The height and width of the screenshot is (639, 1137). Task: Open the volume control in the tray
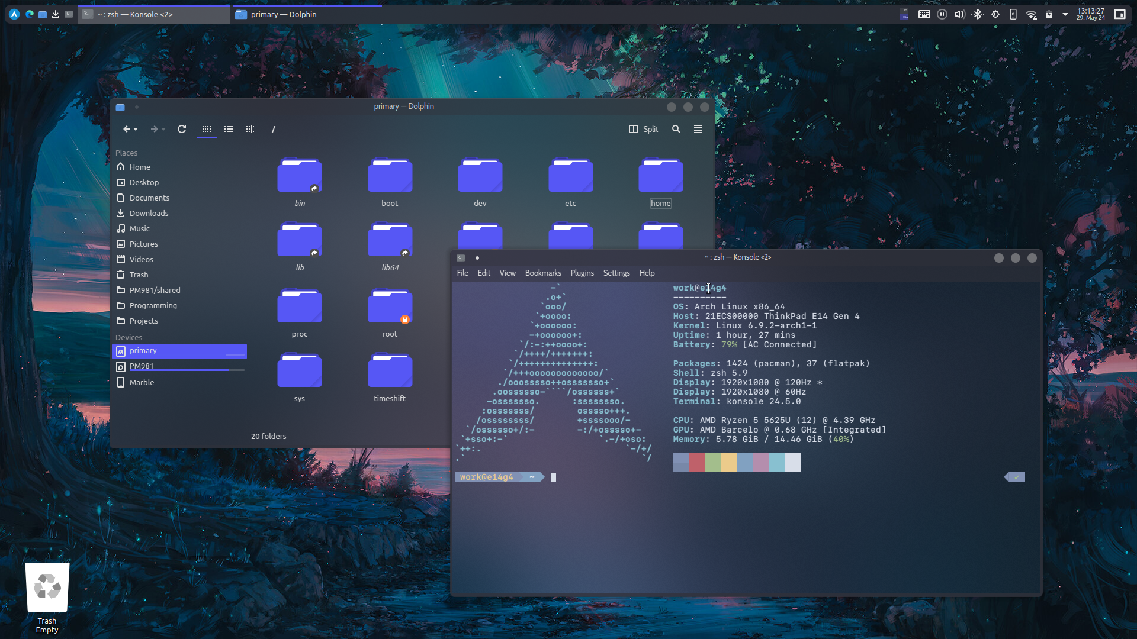[x=959, y=14]
